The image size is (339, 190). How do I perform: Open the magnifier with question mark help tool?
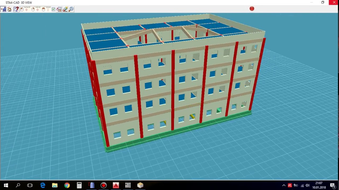16,9
